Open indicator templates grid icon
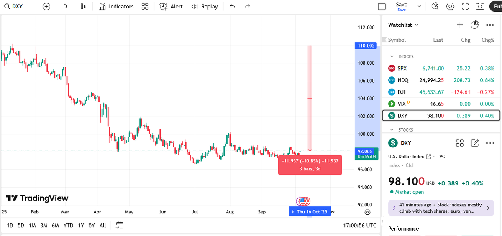The width and height of the screenshot is (502, 236). (x=145, y=6)
